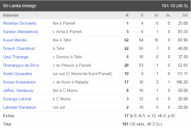The width and height of the screenshot is (191, 130).
Task: Click on Kusal Mendis name
Action: coord(15,40)
